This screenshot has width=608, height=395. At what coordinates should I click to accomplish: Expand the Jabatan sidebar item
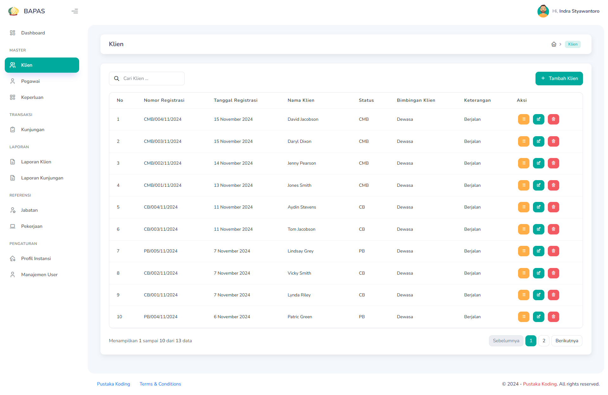tap(29, 210)
